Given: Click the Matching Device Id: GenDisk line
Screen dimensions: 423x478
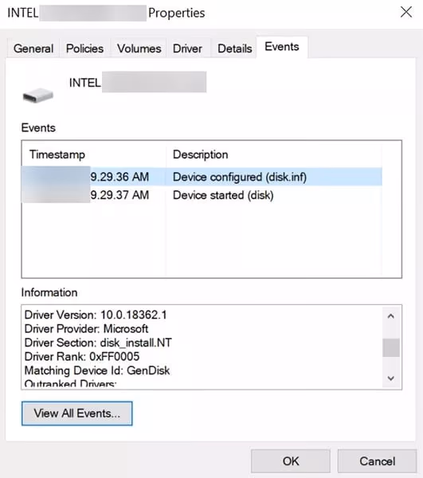Looking at the screenshot, I should coord(97,370).
